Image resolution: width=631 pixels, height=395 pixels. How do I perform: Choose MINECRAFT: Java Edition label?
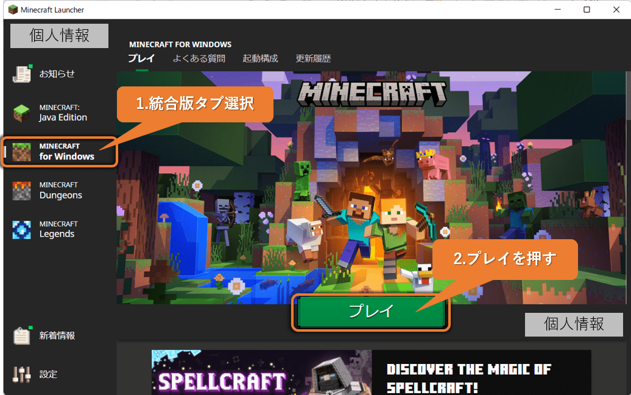tap(63, 113)
